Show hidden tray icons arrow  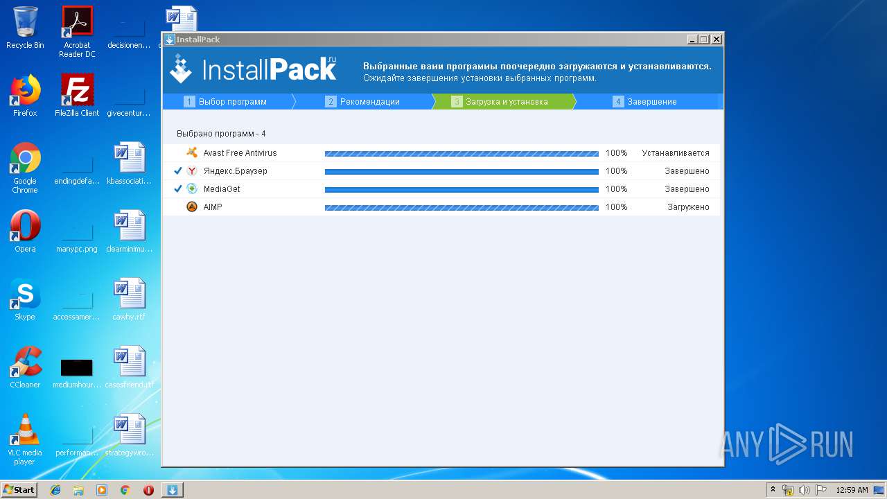(x=773, y=490)
